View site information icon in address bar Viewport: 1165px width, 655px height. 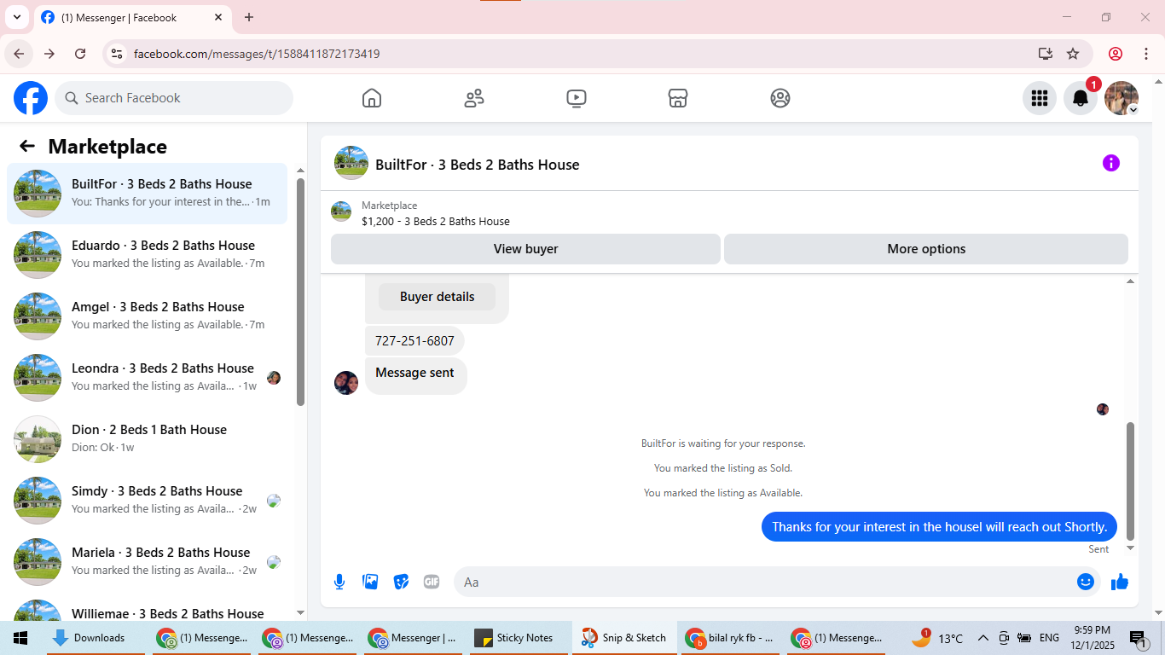(117, 54)
